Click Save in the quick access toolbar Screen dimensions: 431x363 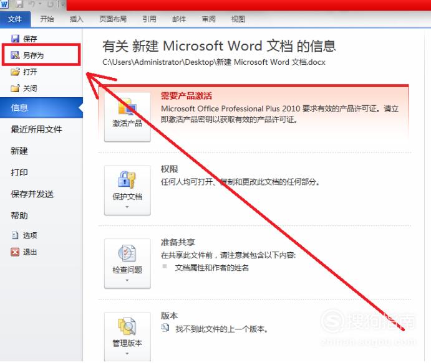point(19,4)
